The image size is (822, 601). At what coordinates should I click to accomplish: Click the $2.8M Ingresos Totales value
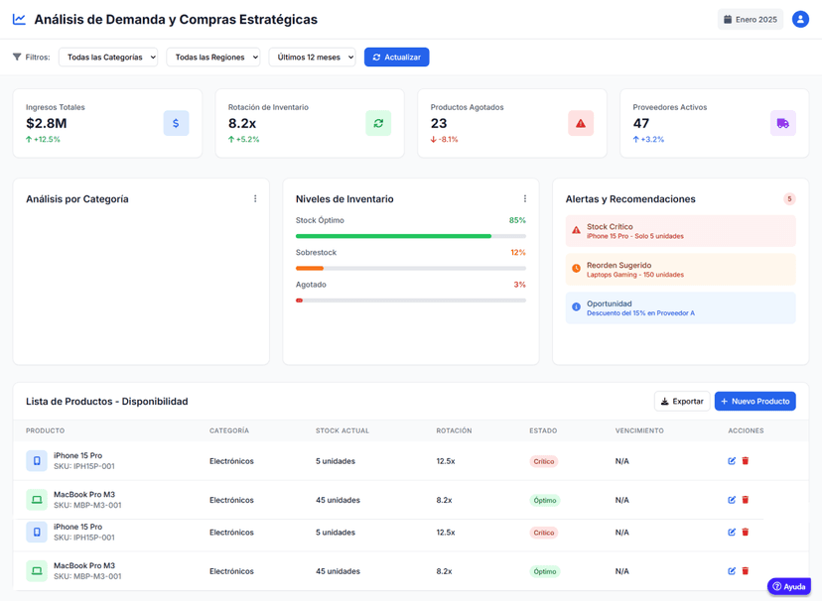pyautogui.click(x=47, y=123)
